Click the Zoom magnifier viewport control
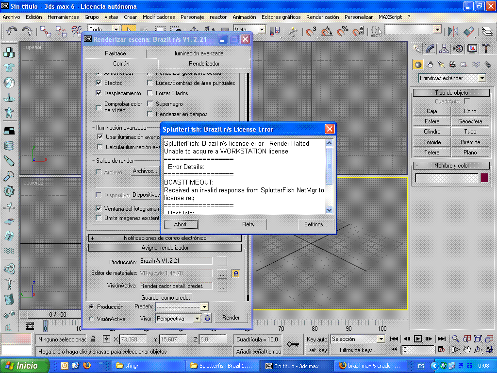497x373 pixels. pyautogui.click(x=455, y=339)
